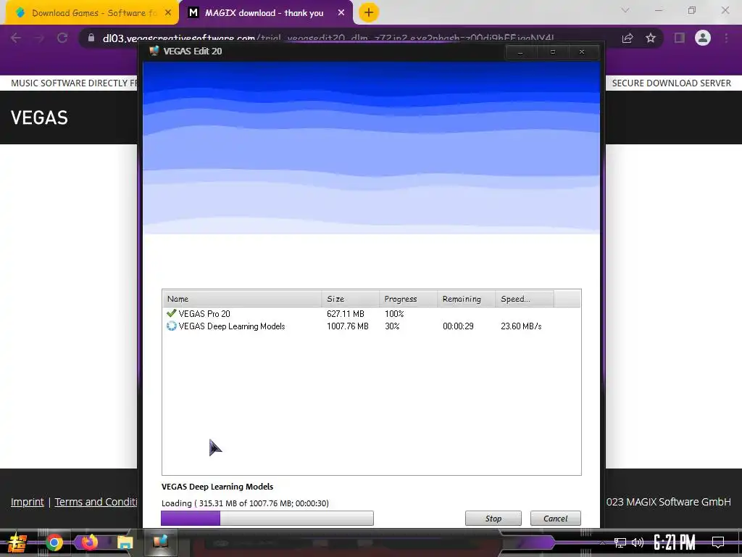Bookmark this page with the star icon
Image resolution: width=742 pixels, height=557 pixels.
tap(651, 38)
